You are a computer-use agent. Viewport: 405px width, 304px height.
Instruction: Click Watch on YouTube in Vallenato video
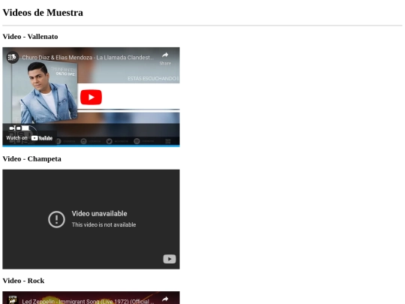(29, 138)
